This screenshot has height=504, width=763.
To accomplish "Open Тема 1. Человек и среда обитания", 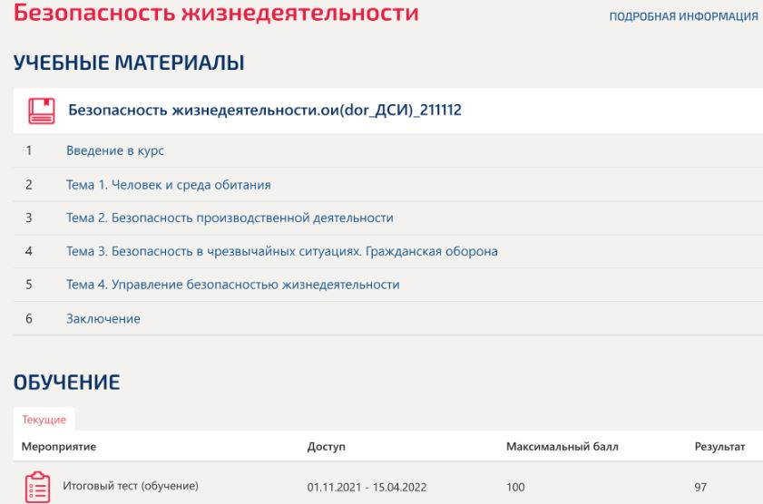I will click(x=169, y=184).
